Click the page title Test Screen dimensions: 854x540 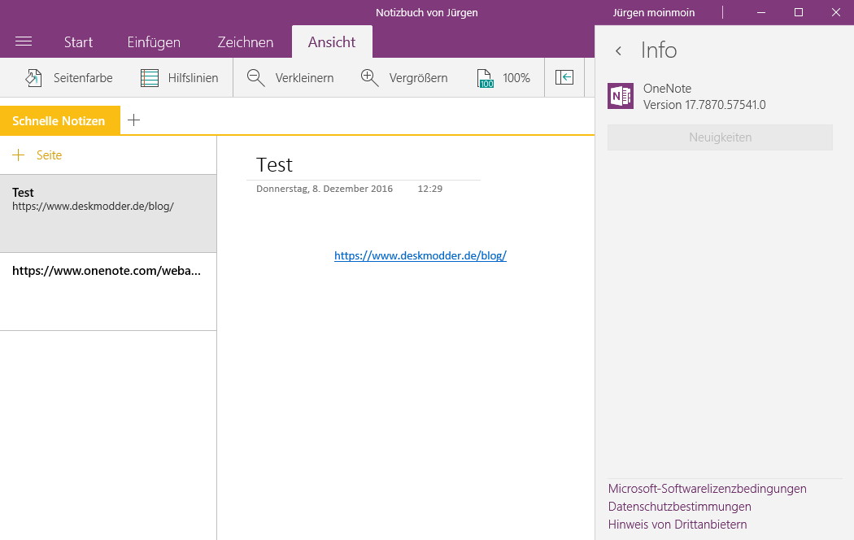click(274, 164)
